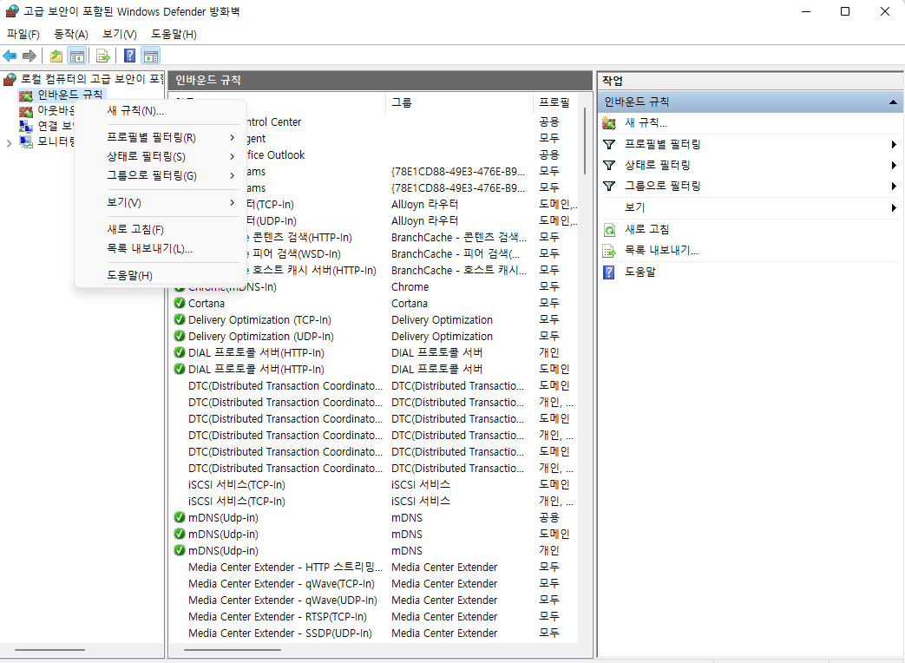
Task: Click Chrome group cell
Action: click(410, 286)
